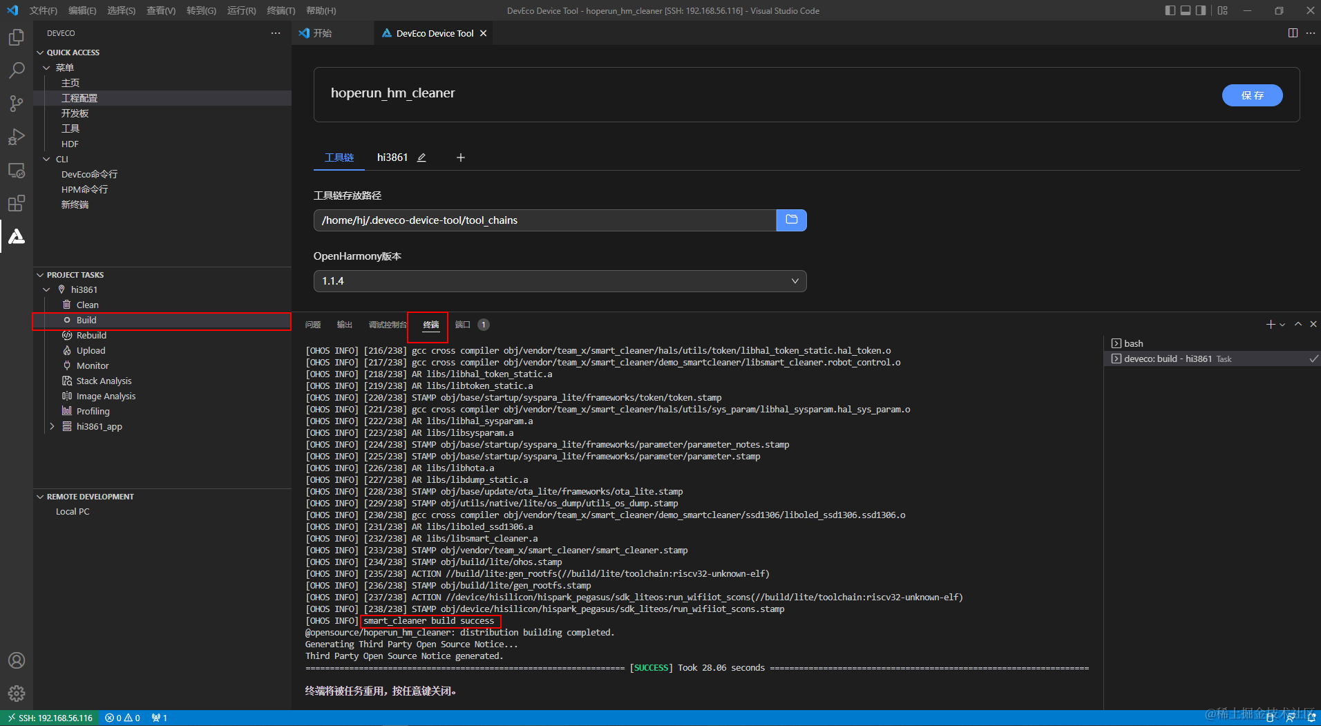Select the bash terminal entry

pos(1212,344)
